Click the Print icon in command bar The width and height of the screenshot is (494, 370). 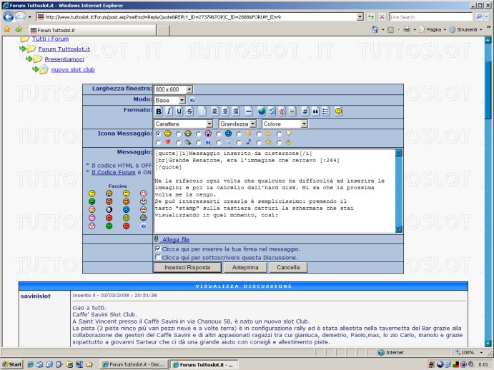click(x=407, y=29)
